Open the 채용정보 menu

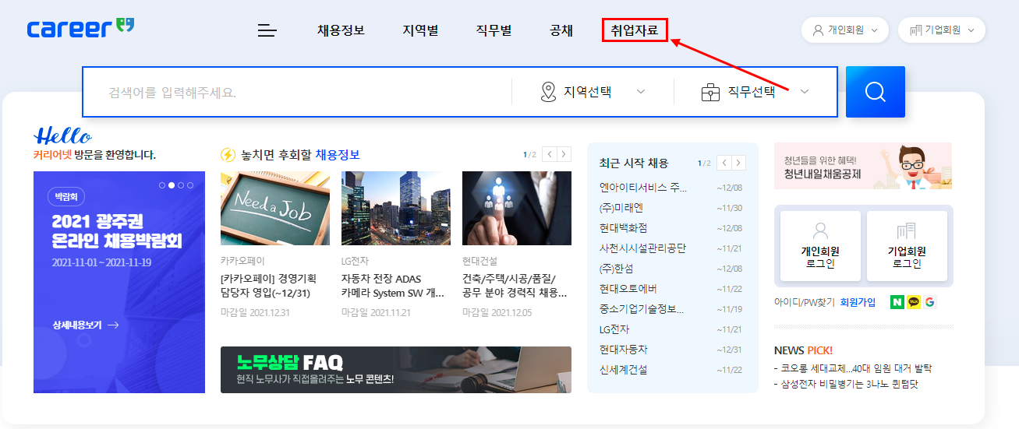click(341, 30)
